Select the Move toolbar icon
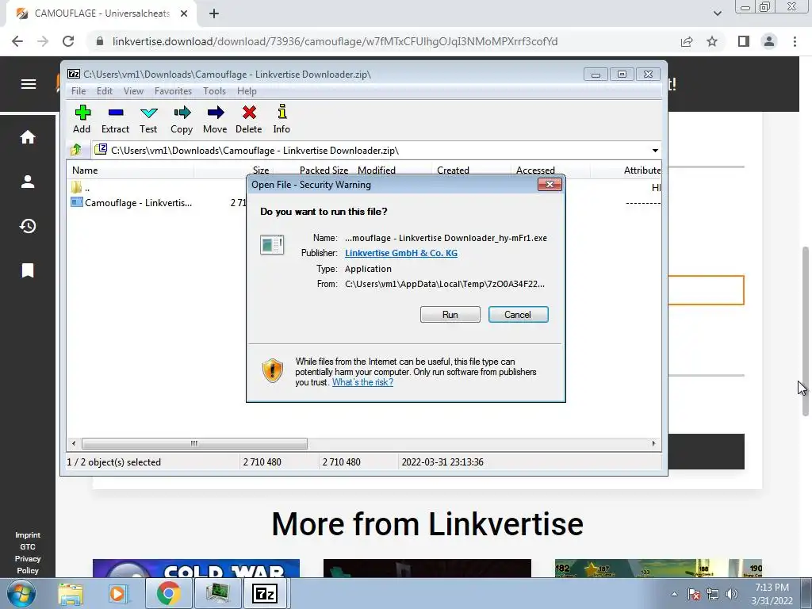 215,119
